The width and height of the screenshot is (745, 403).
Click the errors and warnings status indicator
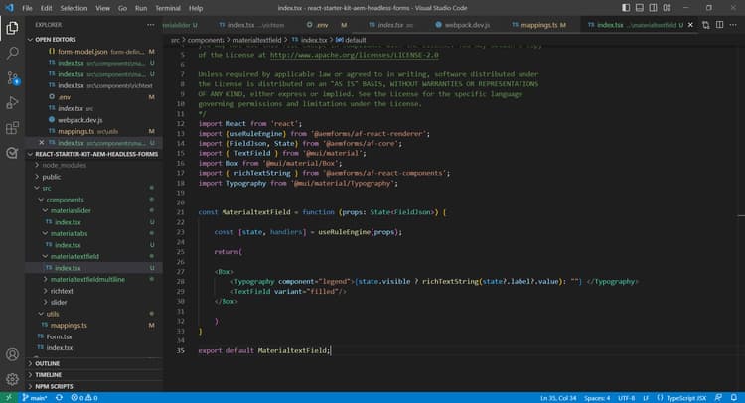(84, 397)
